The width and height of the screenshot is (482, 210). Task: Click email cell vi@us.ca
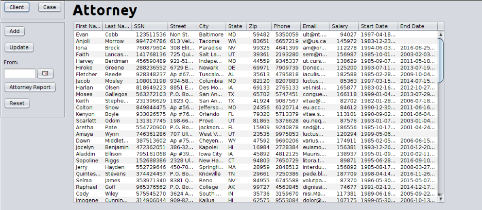(315, 41)
